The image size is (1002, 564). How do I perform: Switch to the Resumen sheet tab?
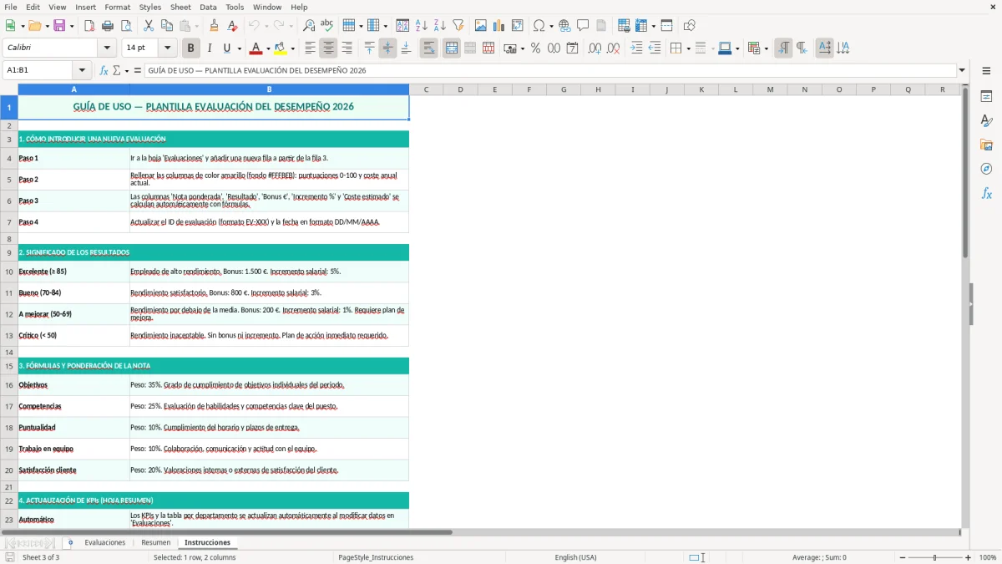[155, 543]
